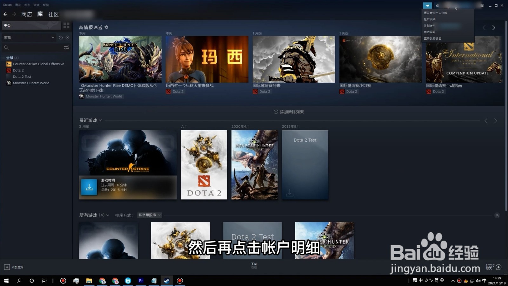Open recent activity clock filter icon
Screen dimensions: 508x286
click(61, 37)
